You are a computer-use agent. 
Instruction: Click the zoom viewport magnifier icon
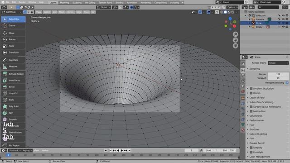[235, 34]
